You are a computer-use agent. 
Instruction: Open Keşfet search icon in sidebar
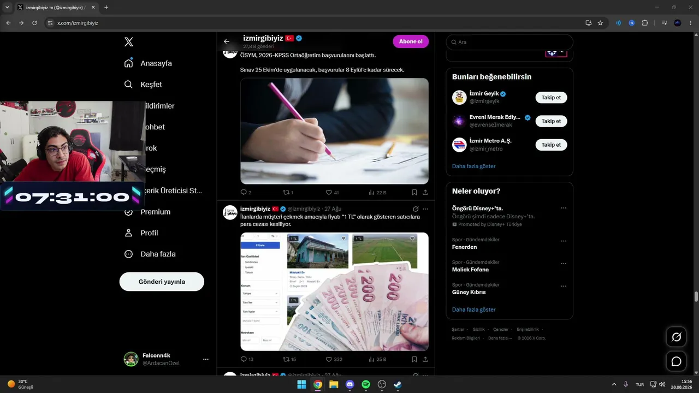pyautogui.click(x=128, y=85)
